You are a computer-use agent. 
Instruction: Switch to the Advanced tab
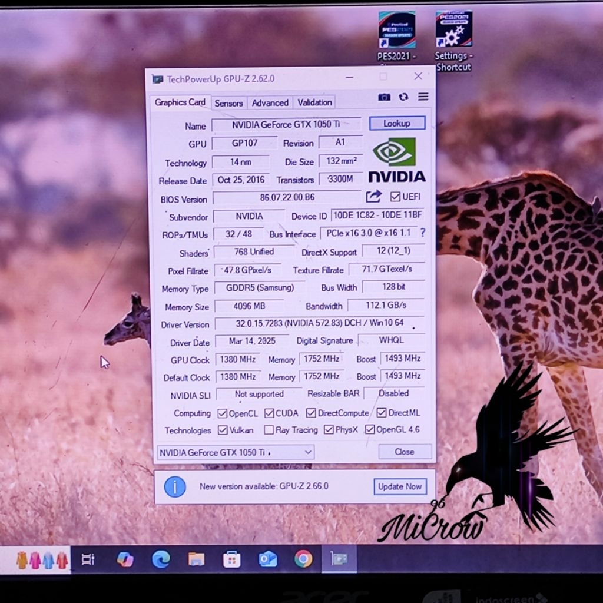(270, 103)
